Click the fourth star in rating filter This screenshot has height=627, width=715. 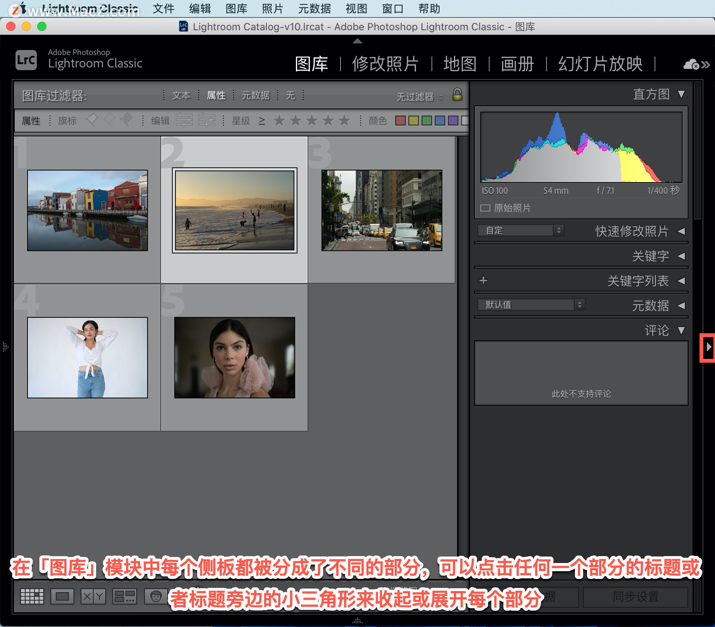click(x=328, y=121)
